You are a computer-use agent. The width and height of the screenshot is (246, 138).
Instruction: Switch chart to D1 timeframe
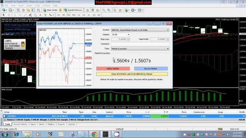89,15
